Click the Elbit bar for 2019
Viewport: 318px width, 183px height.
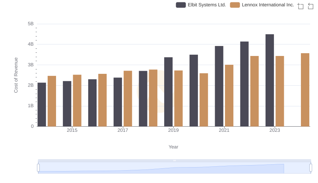coord(168,92)
